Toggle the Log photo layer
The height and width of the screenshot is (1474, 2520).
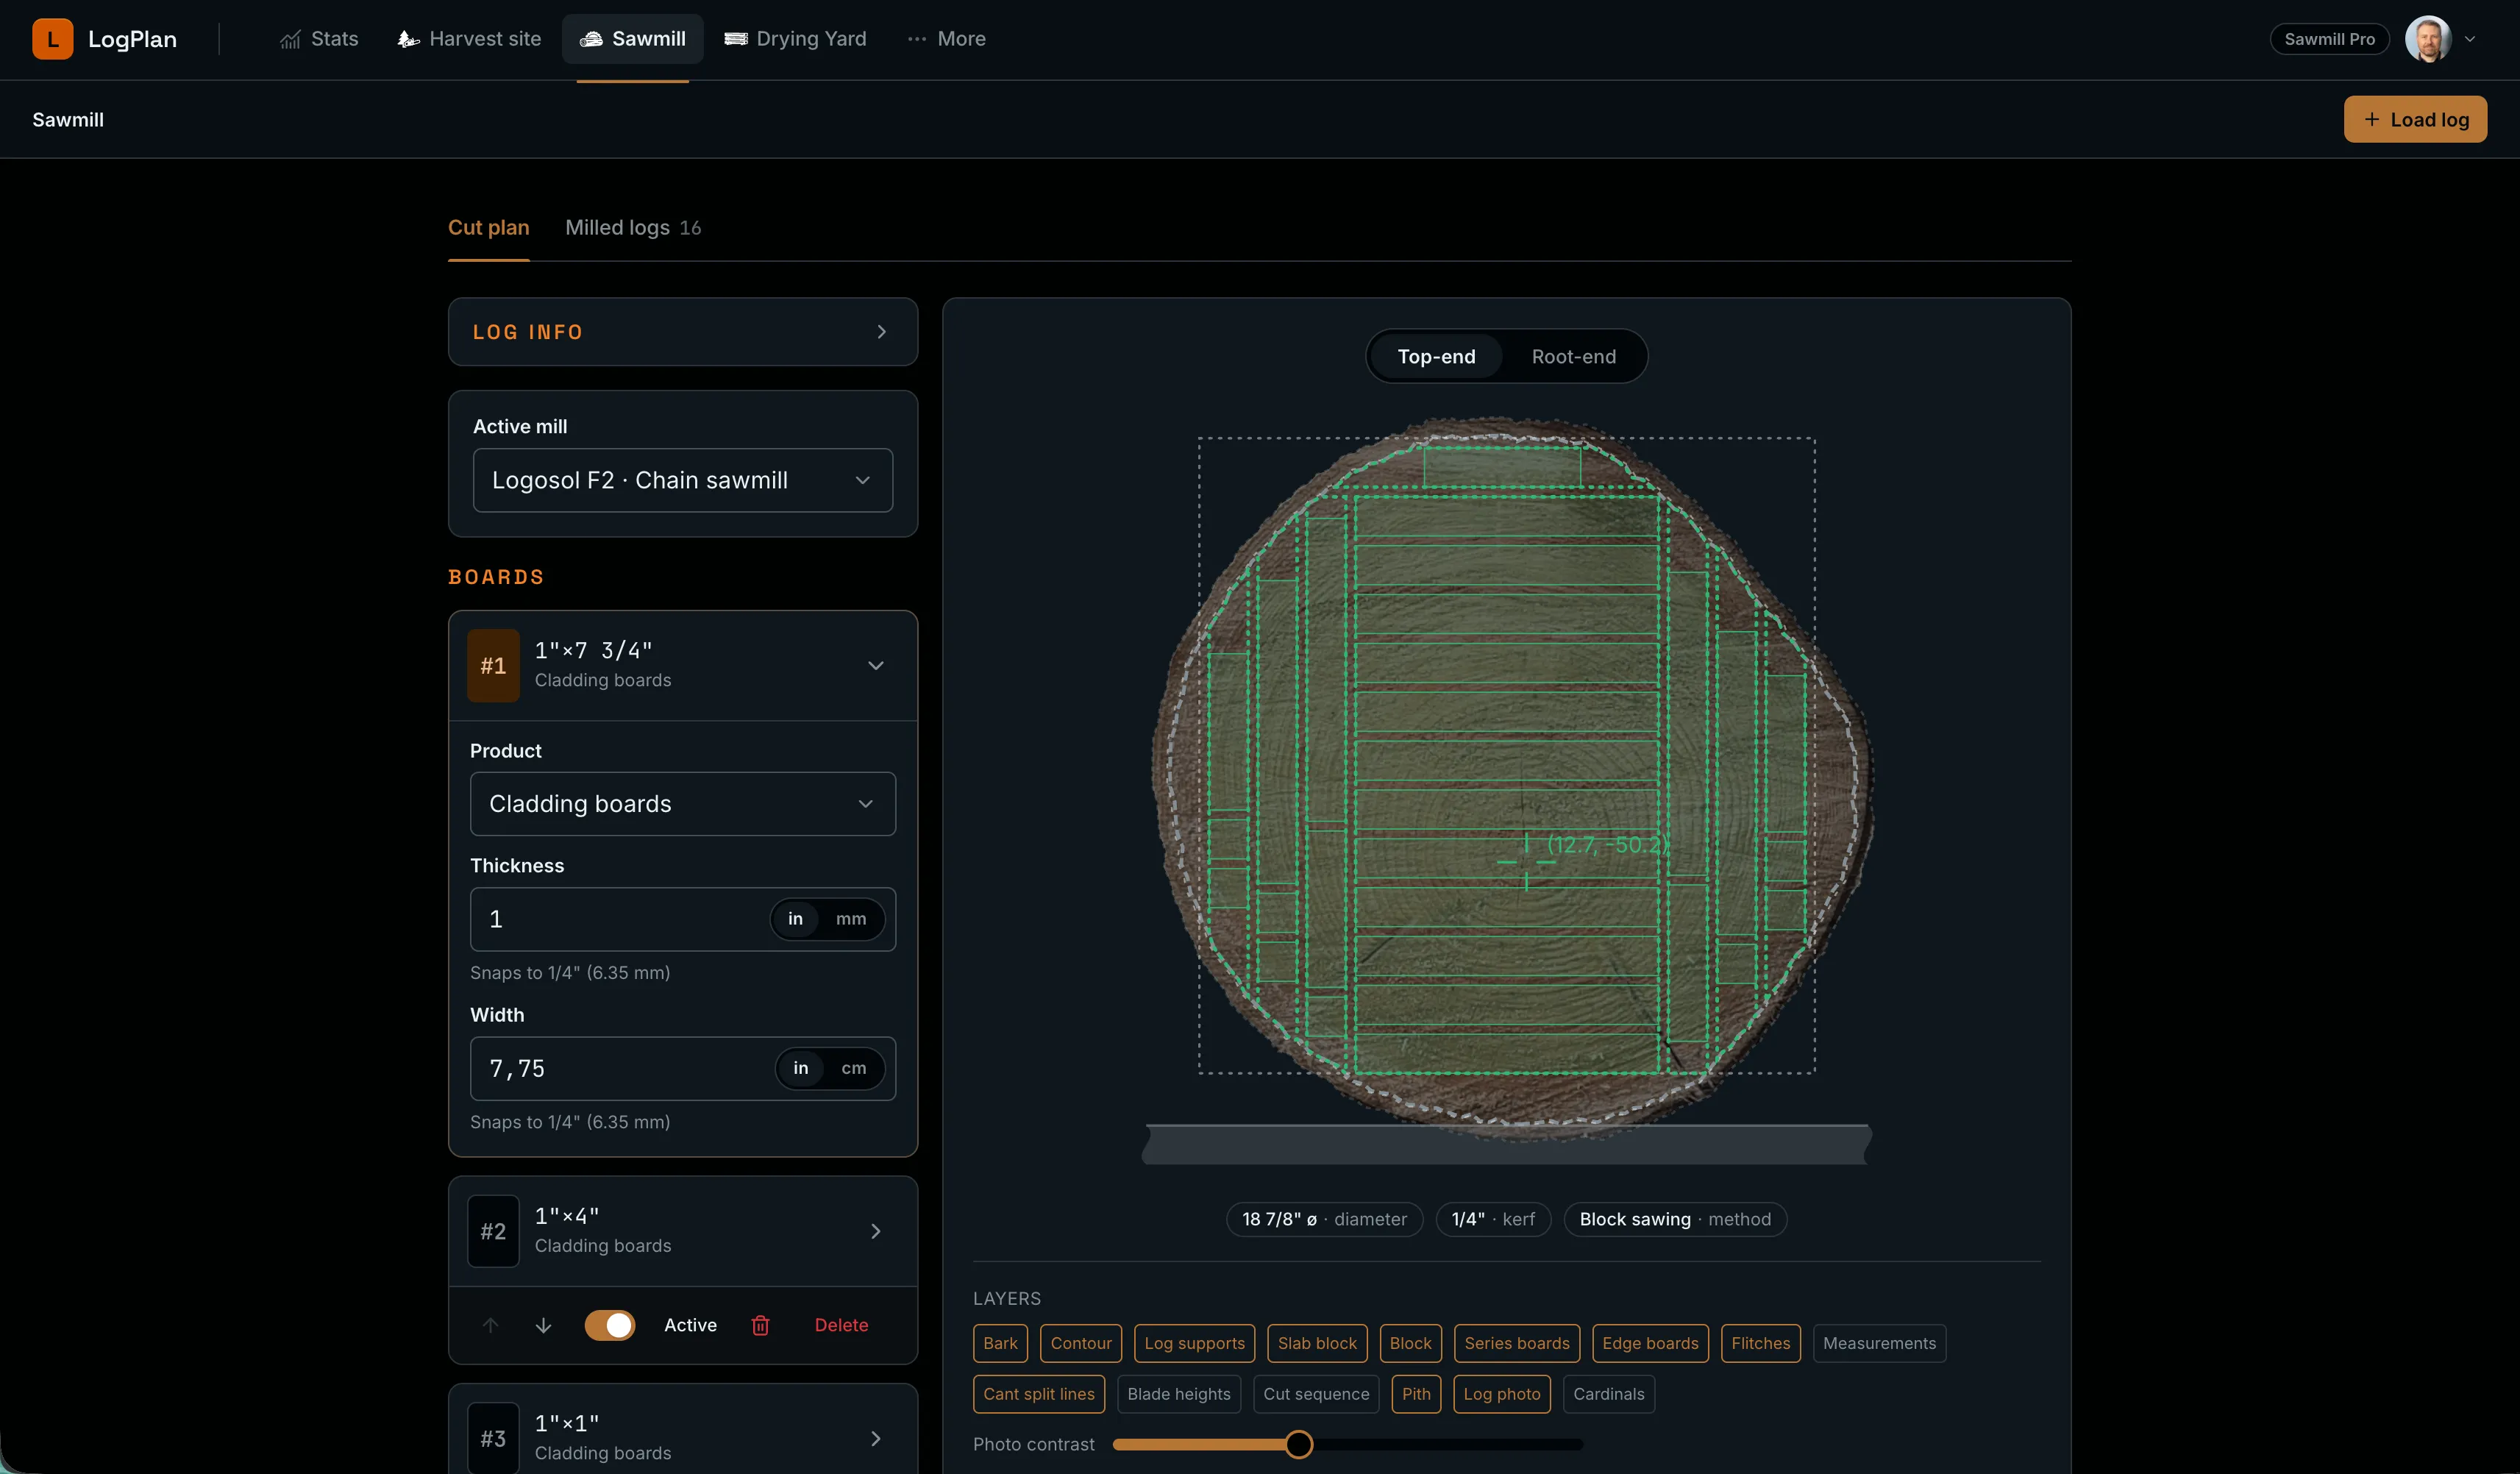click(x=1501, y=1394)
